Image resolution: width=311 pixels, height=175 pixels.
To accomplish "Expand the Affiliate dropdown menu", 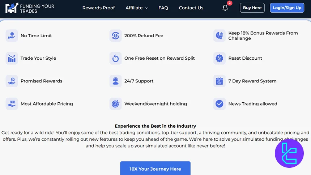I will pyautogui.click(x=137, y=8).
